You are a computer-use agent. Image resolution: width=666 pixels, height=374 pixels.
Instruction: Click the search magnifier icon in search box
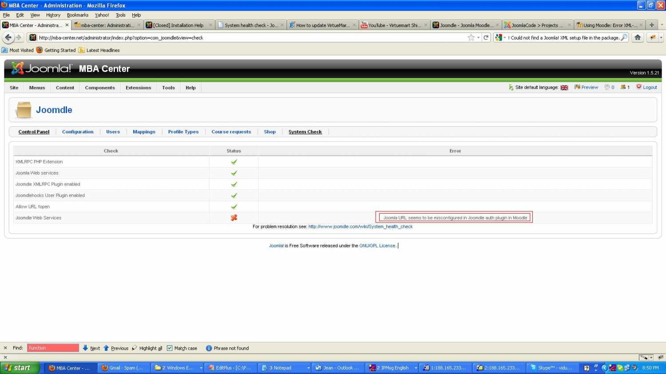point(624,38)
